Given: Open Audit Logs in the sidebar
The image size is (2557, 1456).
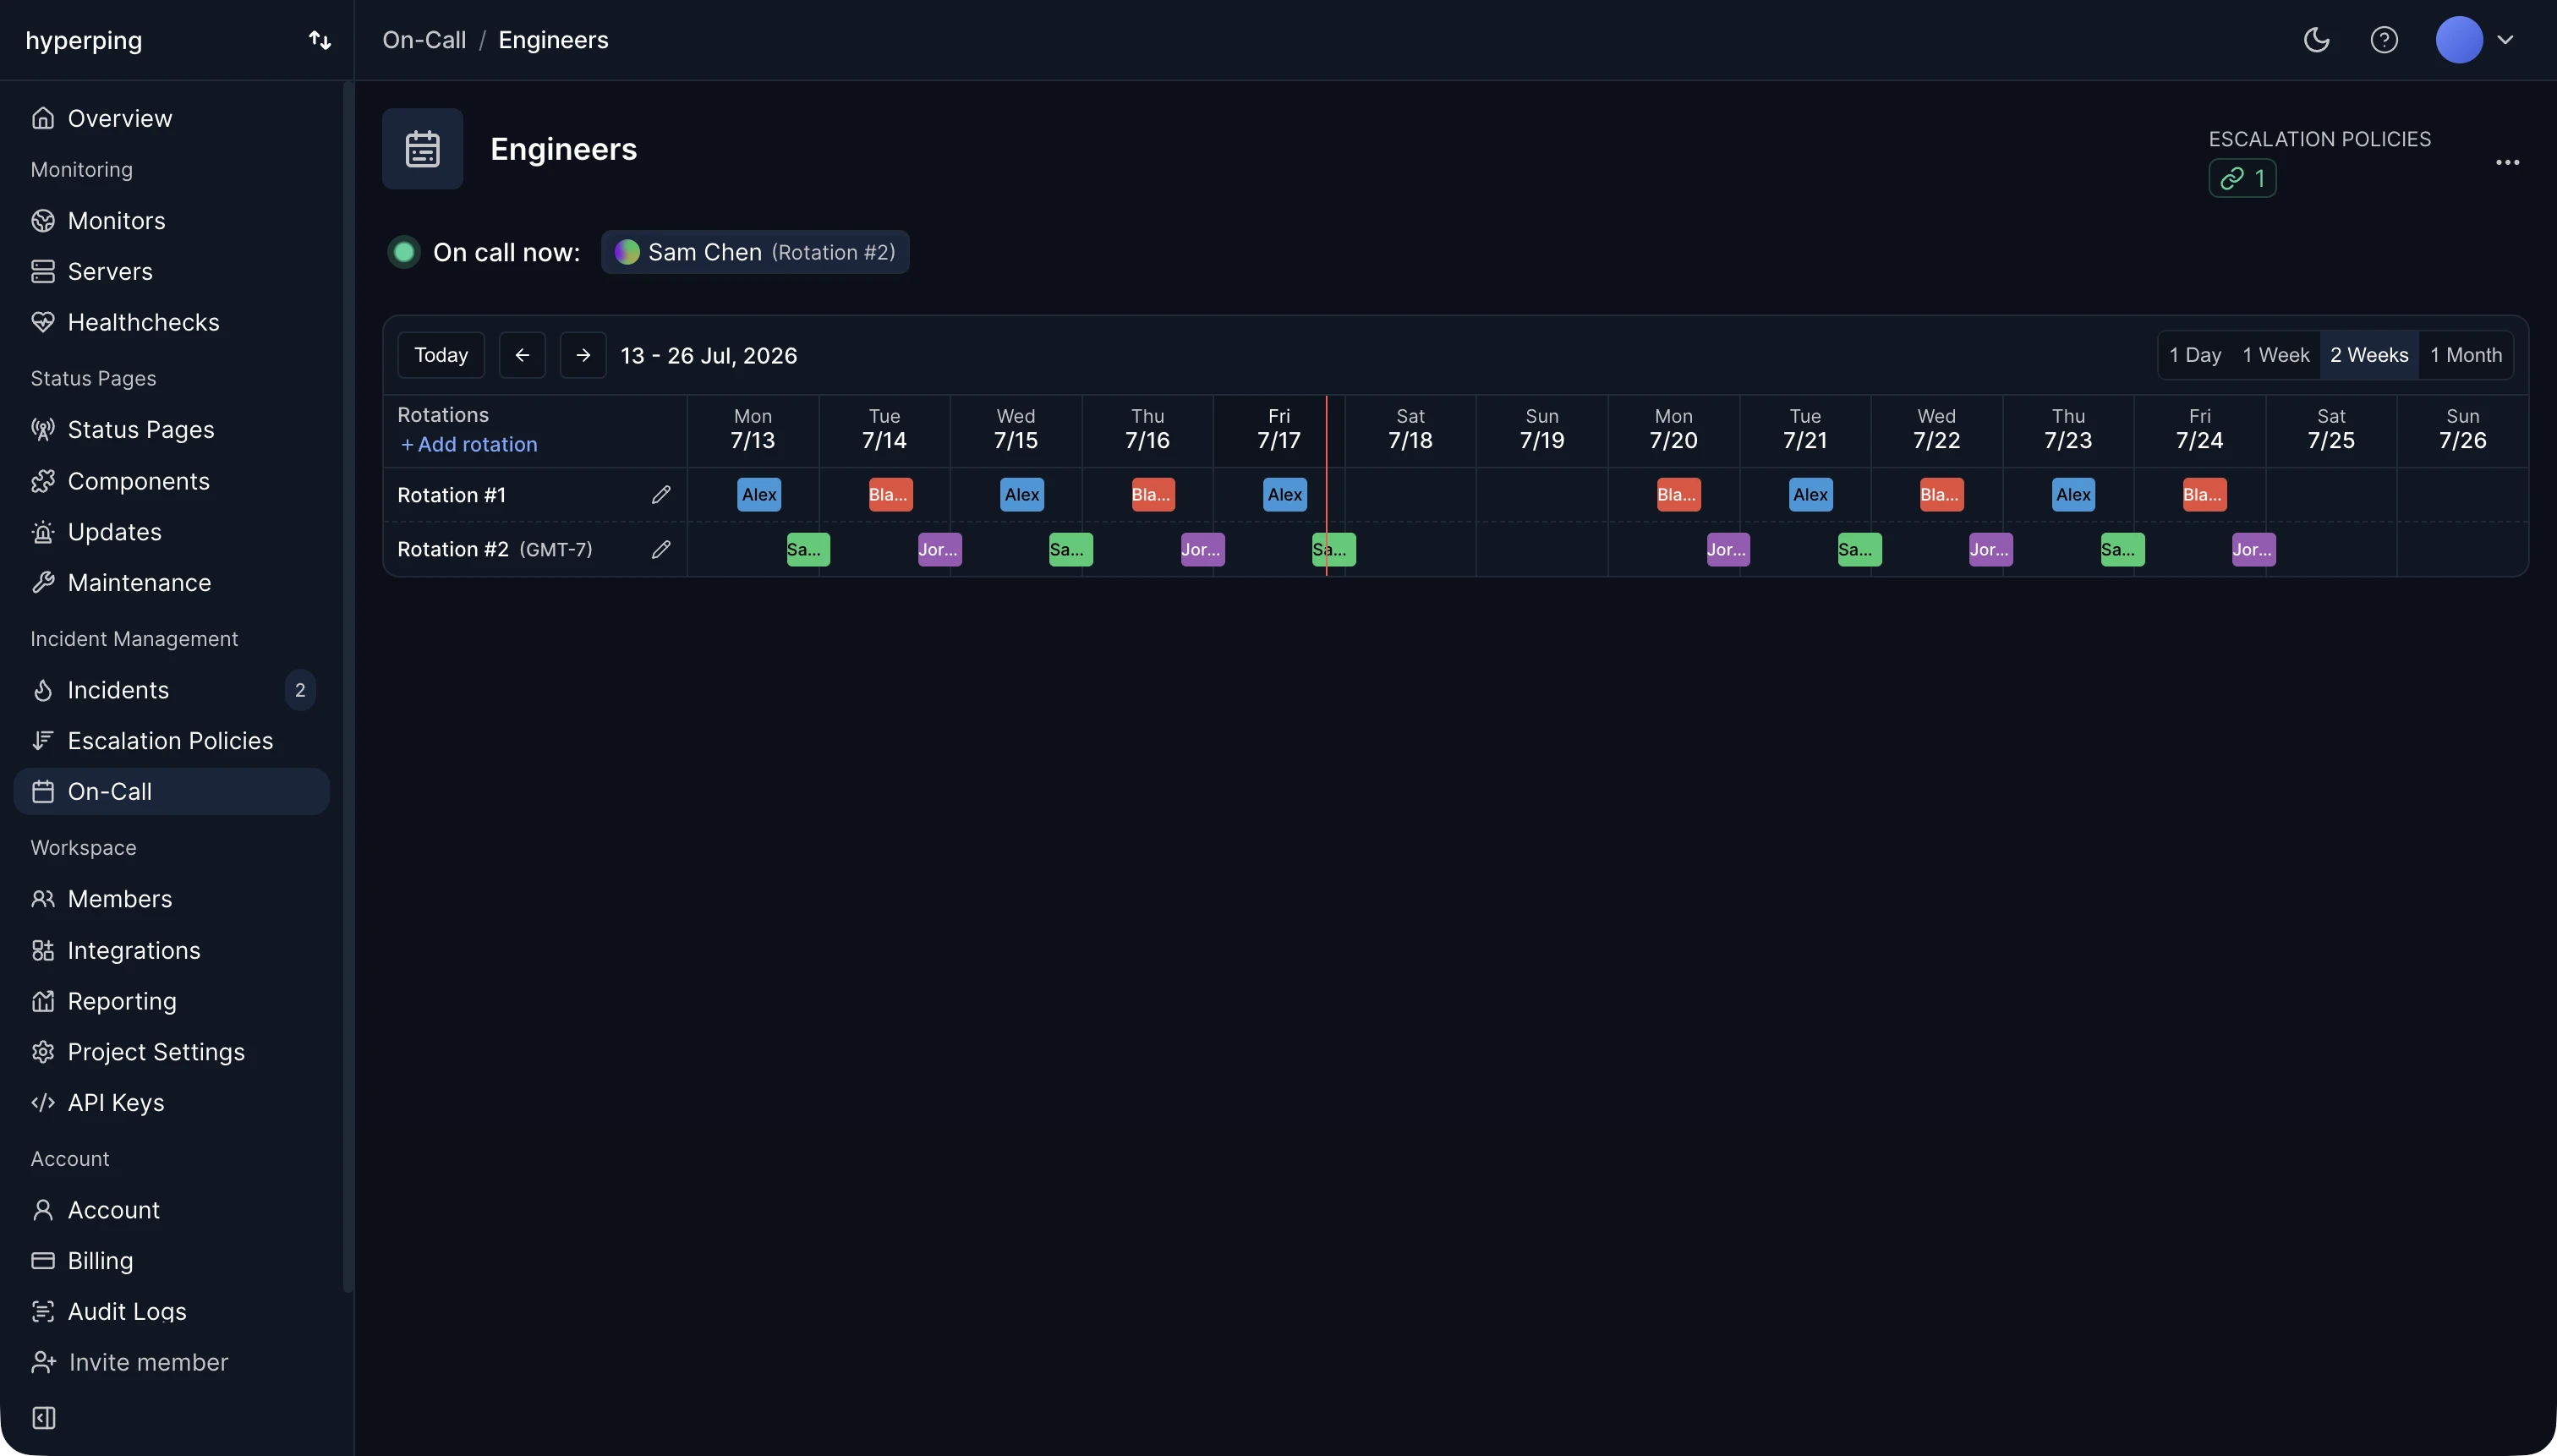Looking at the screenshot, I should click(172, 1311).
